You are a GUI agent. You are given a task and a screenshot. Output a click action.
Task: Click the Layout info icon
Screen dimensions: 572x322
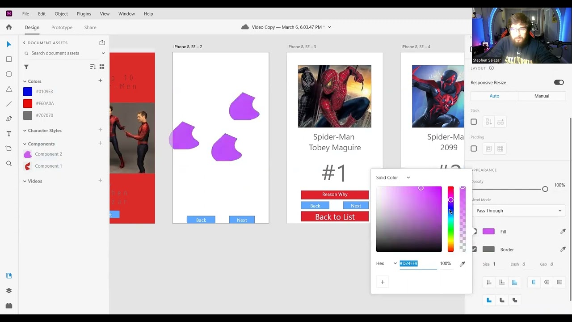pyautogui.click(x=491, y=68)
